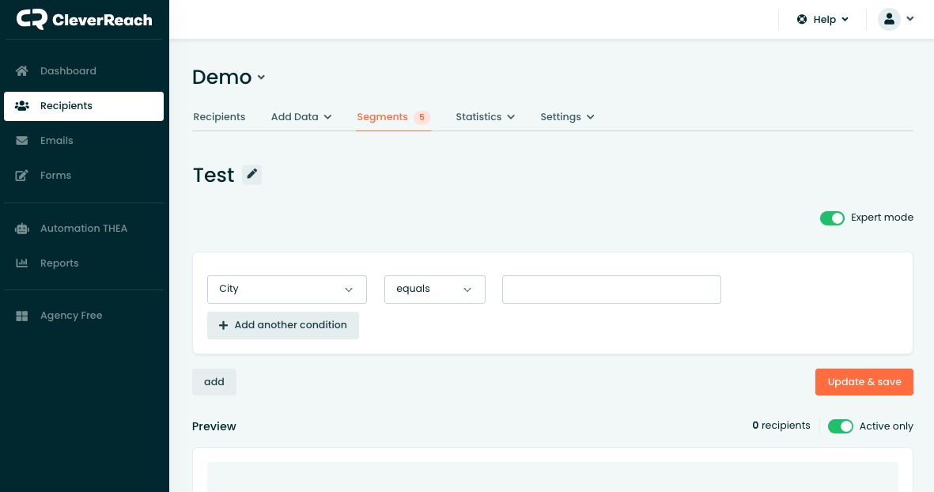Click the Reports chart icon
Viewport: 934px width, 492px height.
pyautogui.click(x=22, y=263)
